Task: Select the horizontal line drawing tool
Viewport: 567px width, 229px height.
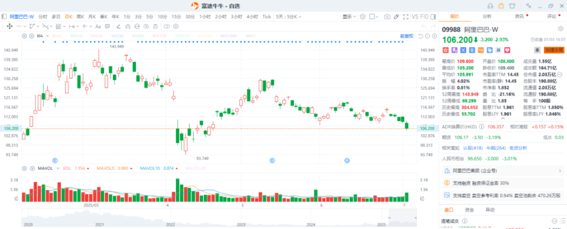Action: [x=19, y=27]
